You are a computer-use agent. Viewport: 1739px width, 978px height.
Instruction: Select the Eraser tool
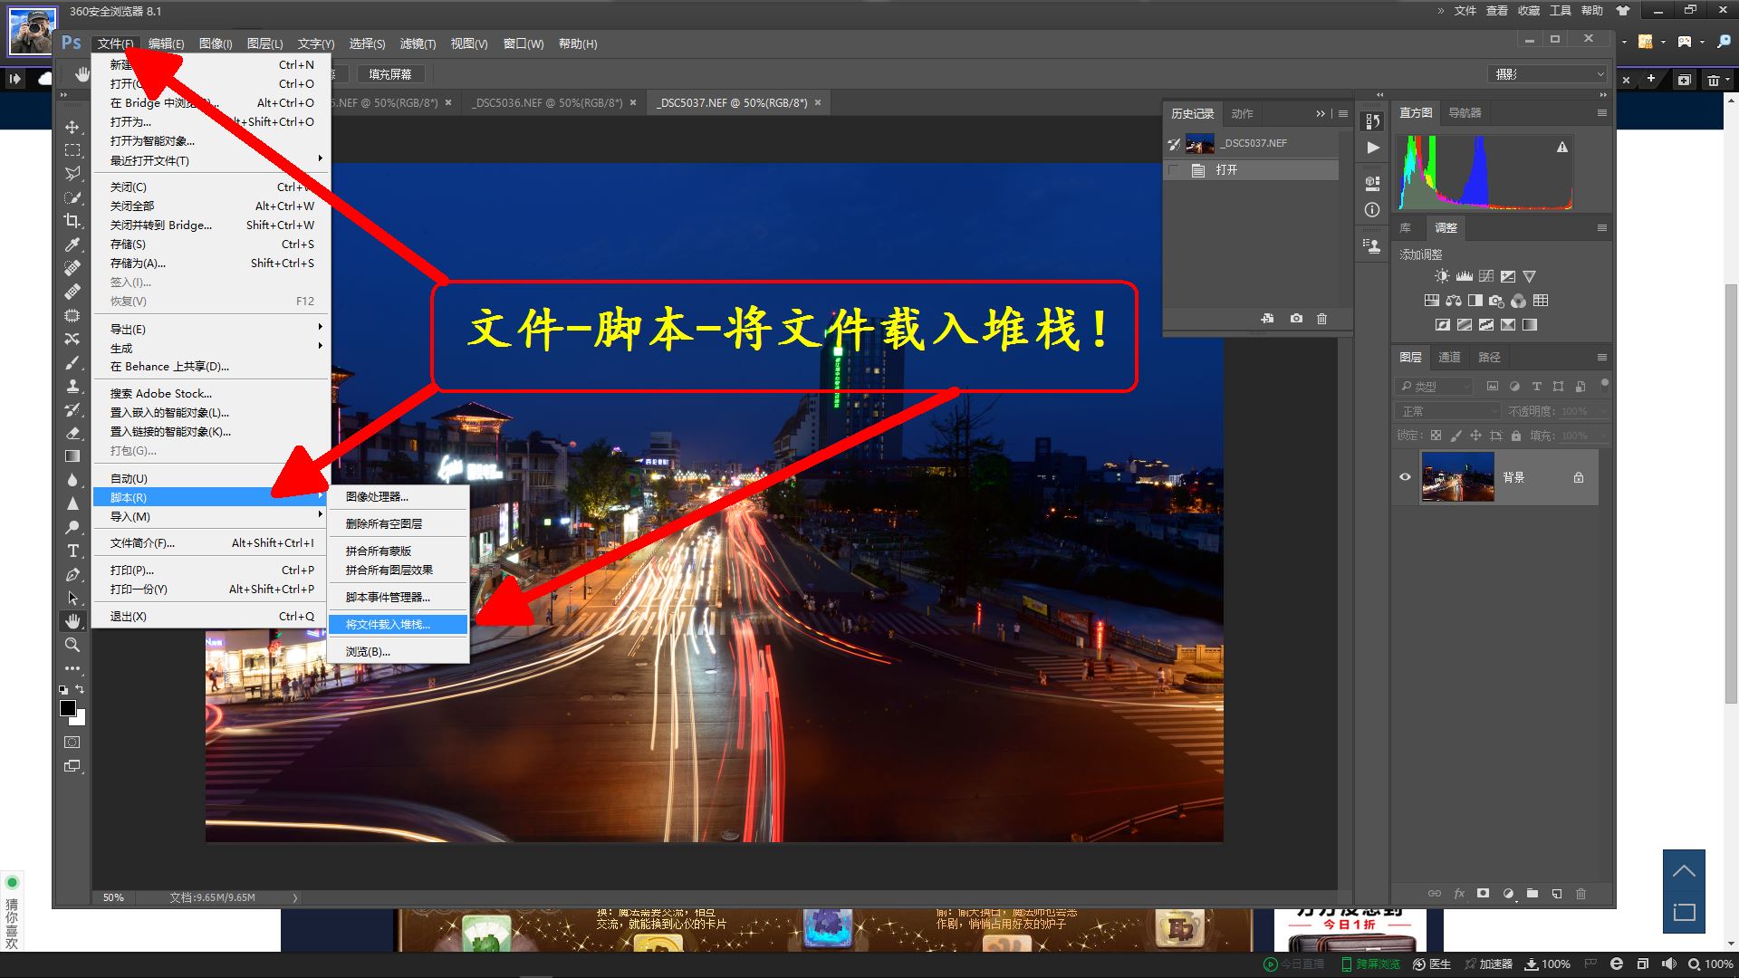(x=72, y=433)
